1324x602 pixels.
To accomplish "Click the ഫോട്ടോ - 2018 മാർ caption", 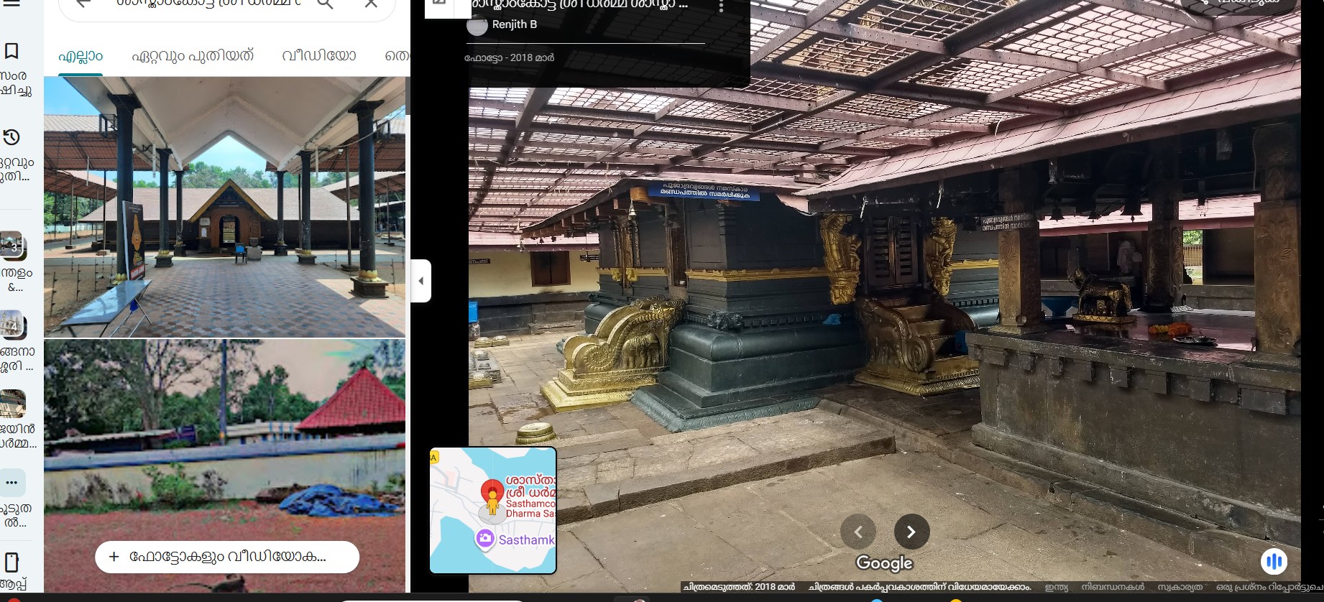I will pos(510,57).
